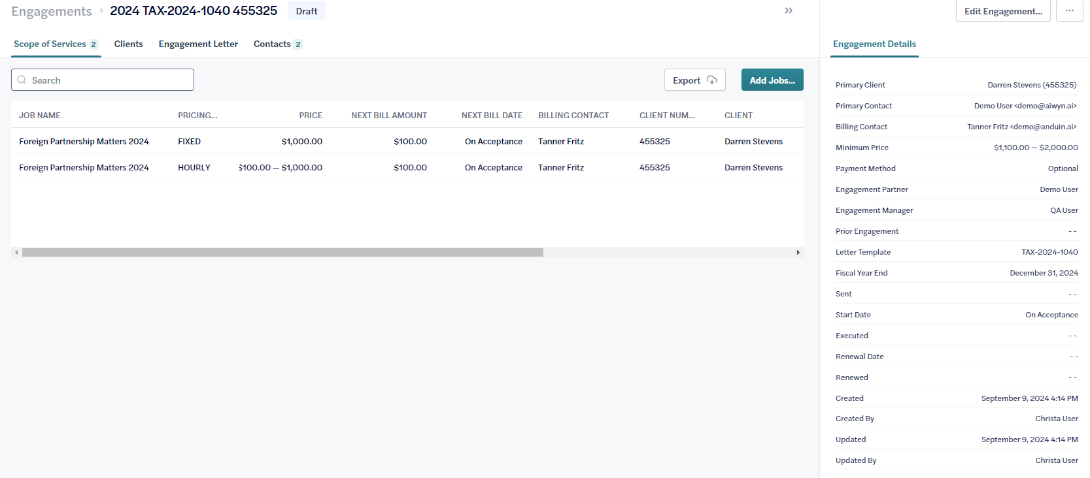Sort by NEXT BILL DATE column header
1090x478 pixels.
point(492,116)
